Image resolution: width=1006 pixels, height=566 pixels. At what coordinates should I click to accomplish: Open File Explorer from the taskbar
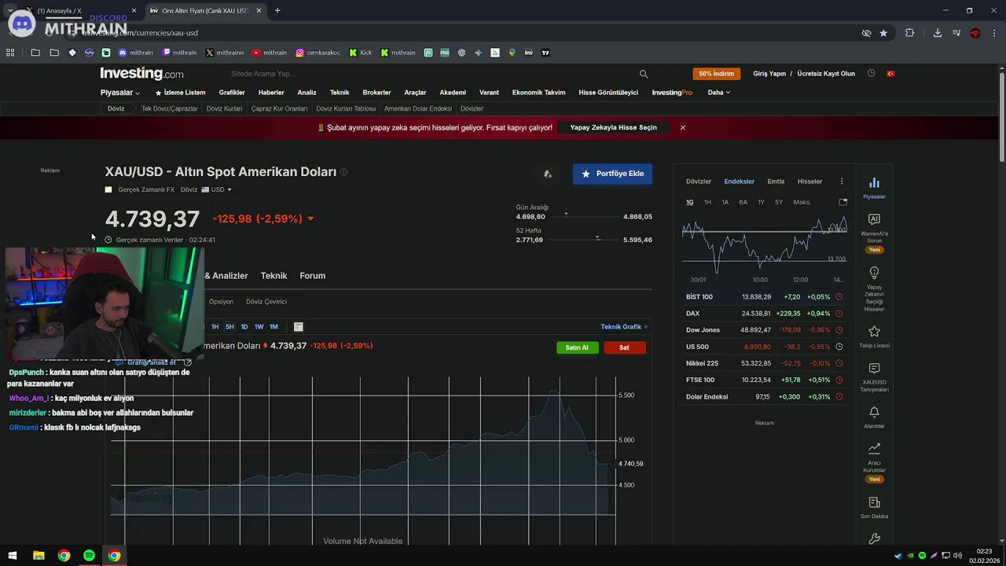(x=39, y=556)
